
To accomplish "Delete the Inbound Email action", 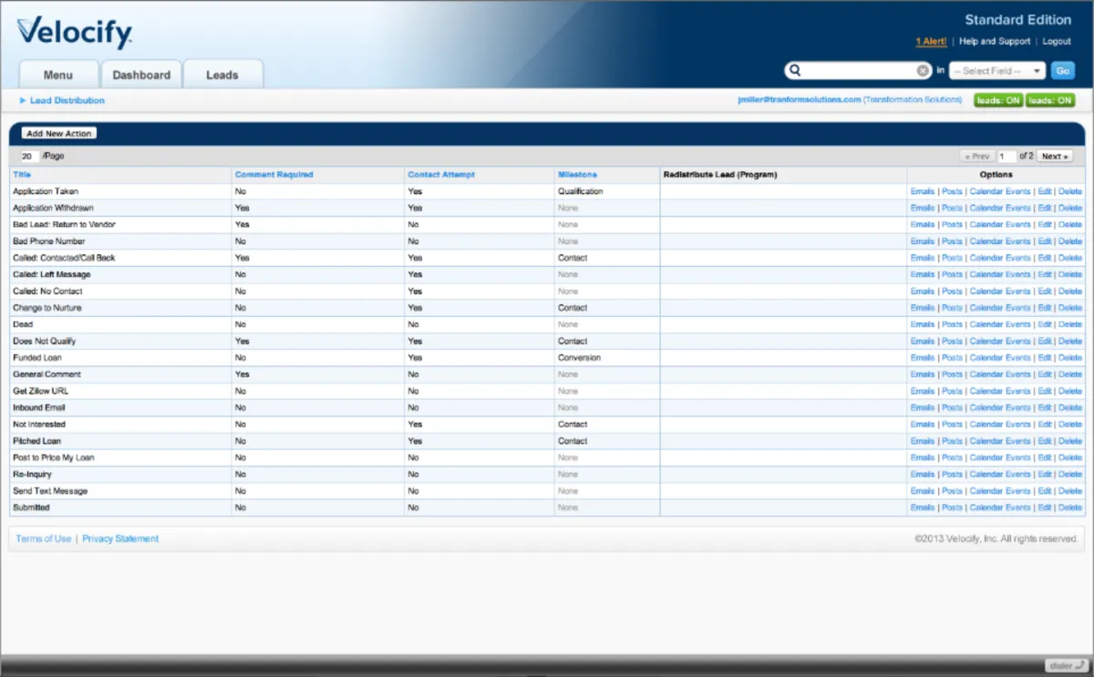I will pyautogui.click(x=1070, y=407).
